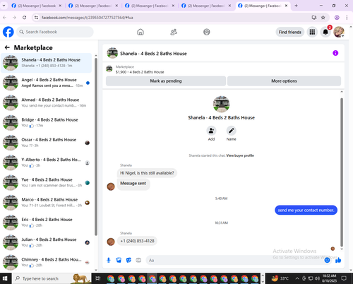This screenshot has height=284, width=353.
Task: Select the Shanela conversation in sidebar
Action: [x=46, y=63]
